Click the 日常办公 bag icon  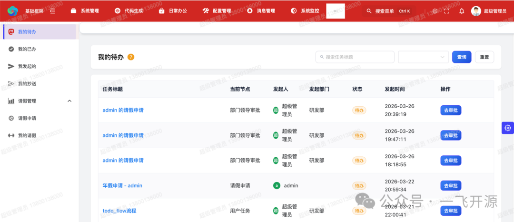click(162, 11)
